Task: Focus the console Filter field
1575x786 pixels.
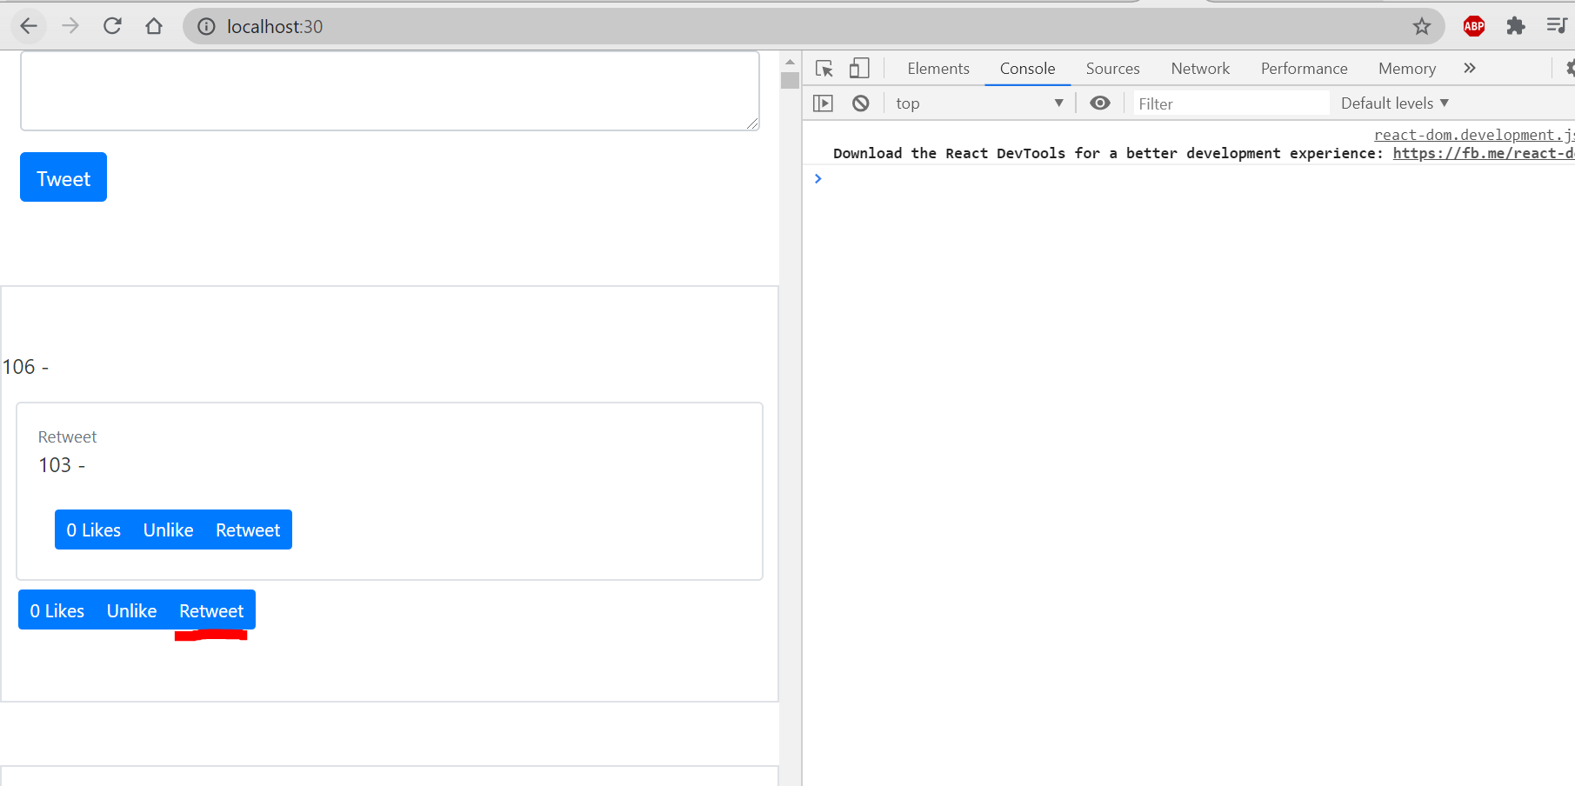Action: 1231,103
